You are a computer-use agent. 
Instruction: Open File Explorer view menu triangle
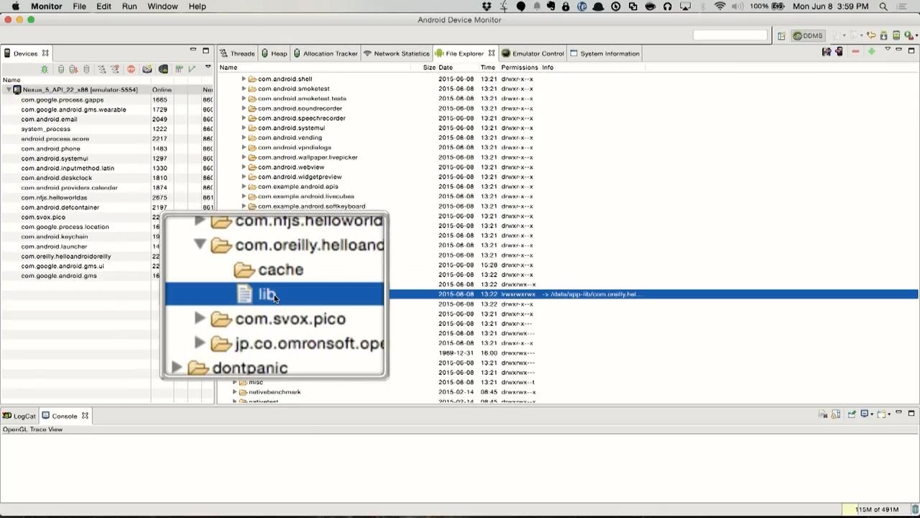click(888, 49)
